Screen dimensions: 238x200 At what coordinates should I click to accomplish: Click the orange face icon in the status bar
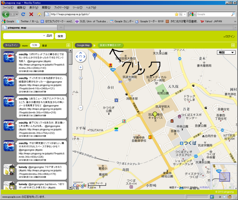(230, 197)
